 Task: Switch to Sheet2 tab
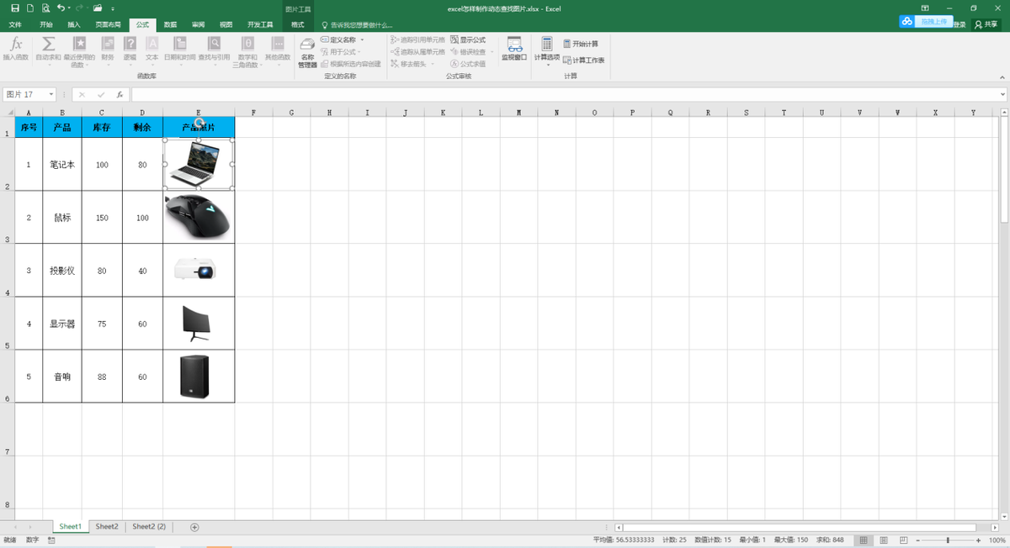107,526
